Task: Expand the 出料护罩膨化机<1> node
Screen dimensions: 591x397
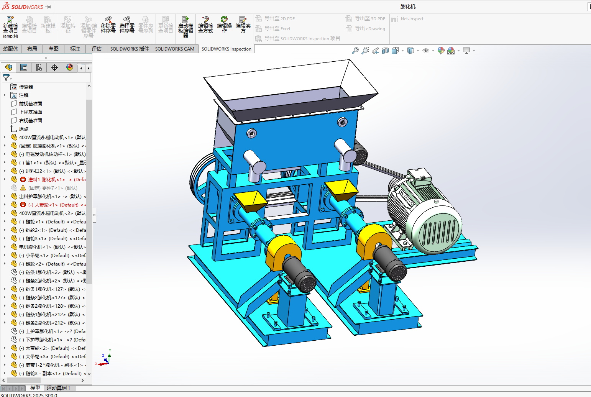Action: 5,196
